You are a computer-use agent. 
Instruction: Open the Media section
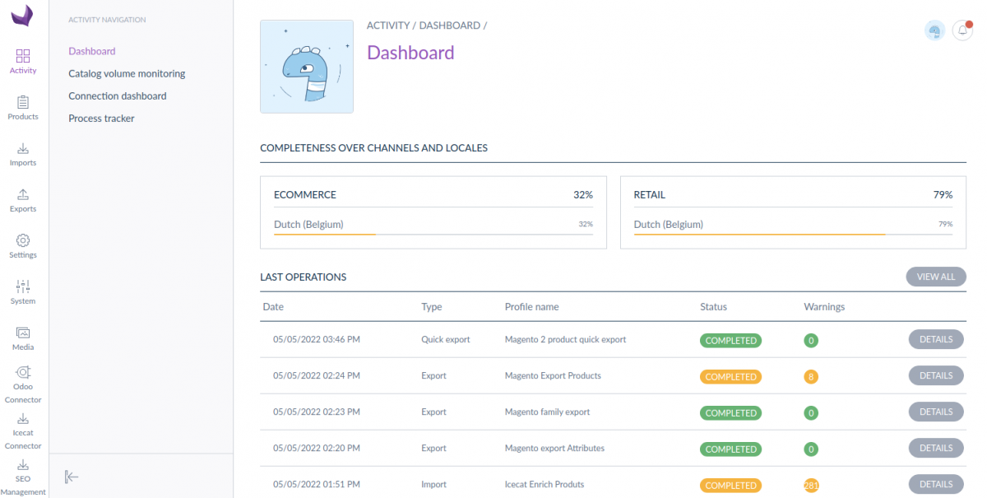tap(23, 338)
